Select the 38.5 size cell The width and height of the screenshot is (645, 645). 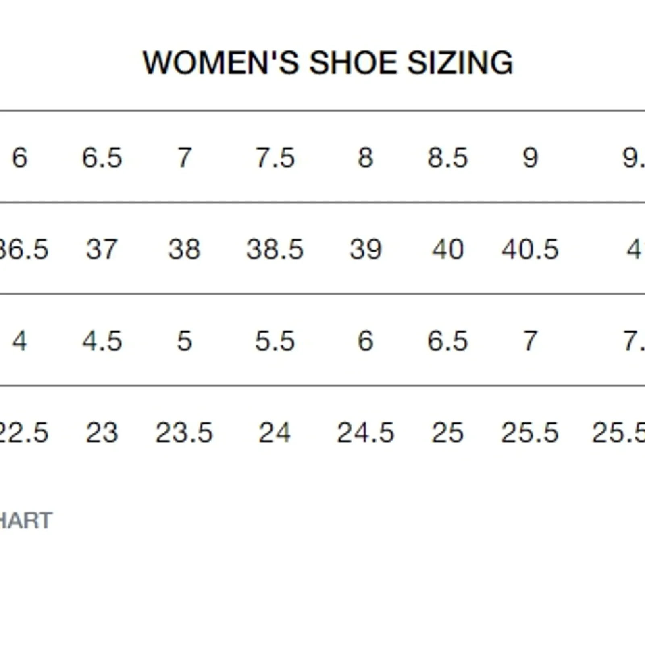(x=275, y=249)
